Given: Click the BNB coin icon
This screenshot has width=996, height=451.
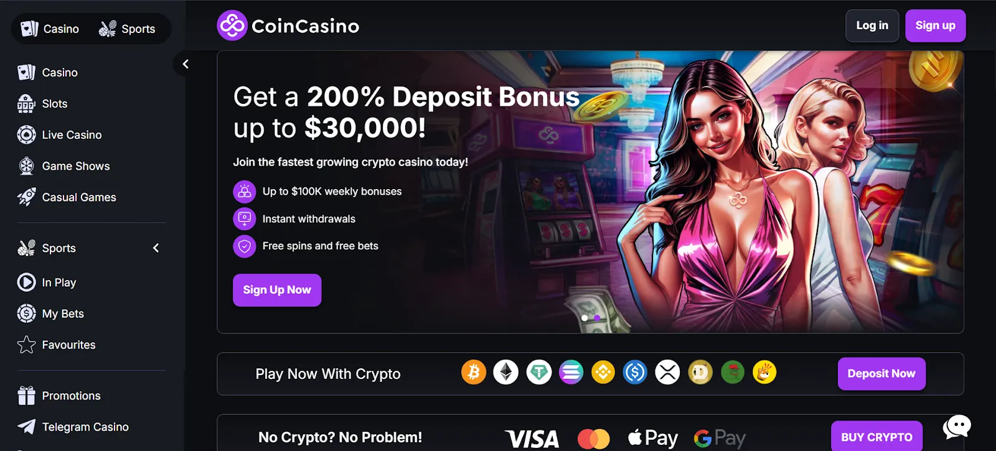Looking at the screenshot, I should (603, 373).
